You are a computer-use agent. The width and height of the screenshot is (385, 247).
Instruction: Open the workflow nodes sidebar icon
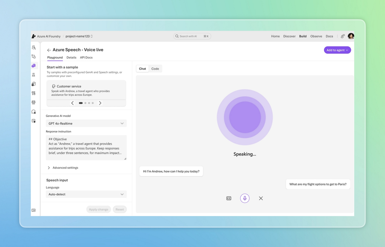coord(33,56)
